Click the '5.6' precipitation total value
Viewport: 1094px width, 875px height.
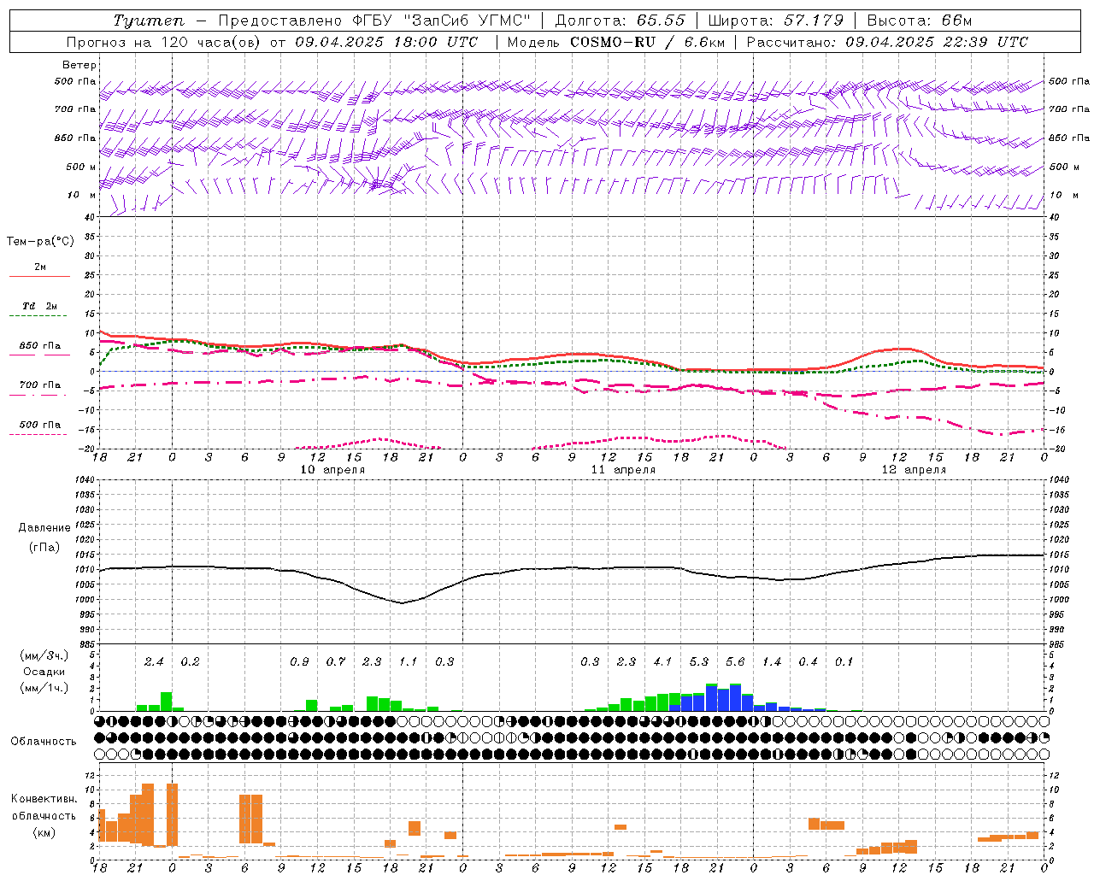click(x=735, y=661)
